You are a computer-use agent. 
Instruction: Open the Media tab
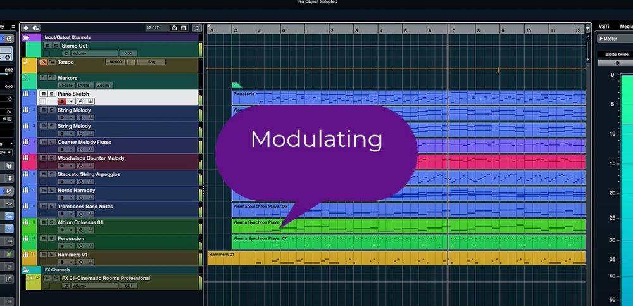pyautogui.click(x=625, y=27)
